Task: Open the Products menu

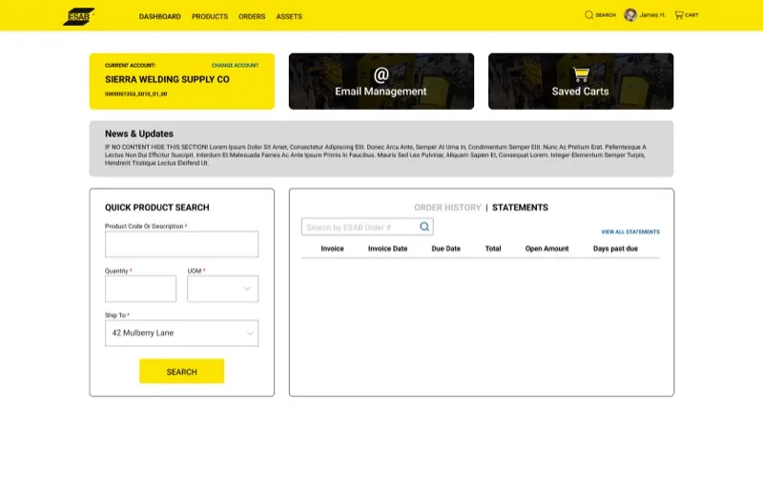Action: 210,16
